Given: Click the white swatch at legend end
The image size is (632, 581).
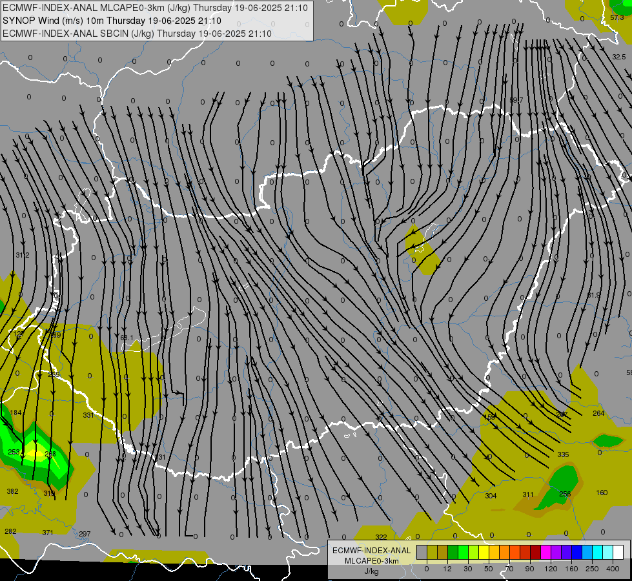Looking at the screenshot, I should coord(618,552).
